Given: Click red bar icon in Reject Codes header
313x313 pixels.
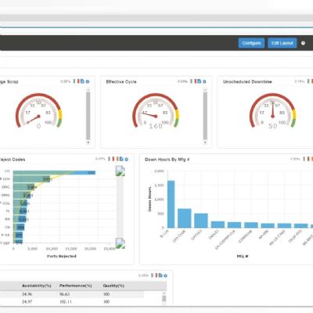Looking at the screenshot, I should [x=113, y=159].
